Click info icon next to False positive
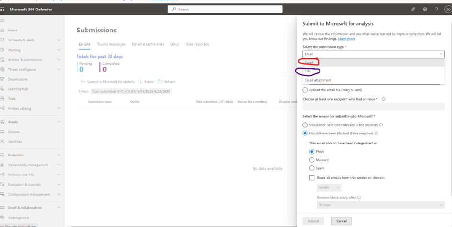This screenshot has width=452, height=227. [x=381, y=125]
